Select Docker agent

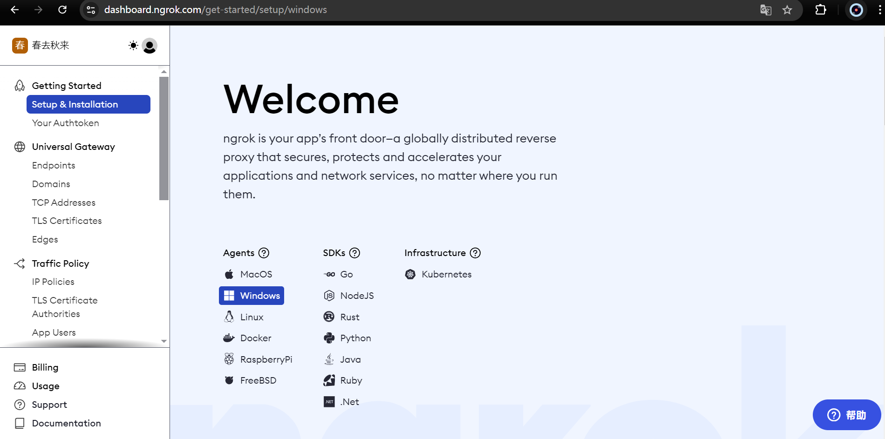click(248, 338)
